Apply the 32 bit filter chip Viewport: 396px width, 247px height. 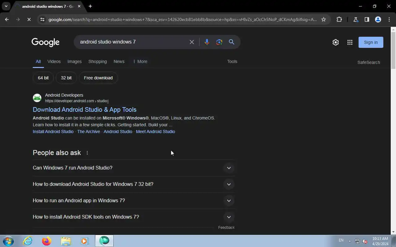(66, 78)
